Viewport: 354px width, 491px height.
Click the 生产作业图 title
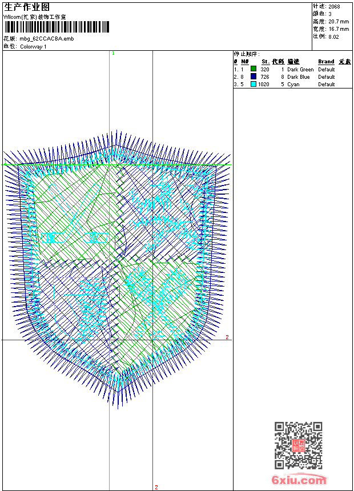coord(26,7)
